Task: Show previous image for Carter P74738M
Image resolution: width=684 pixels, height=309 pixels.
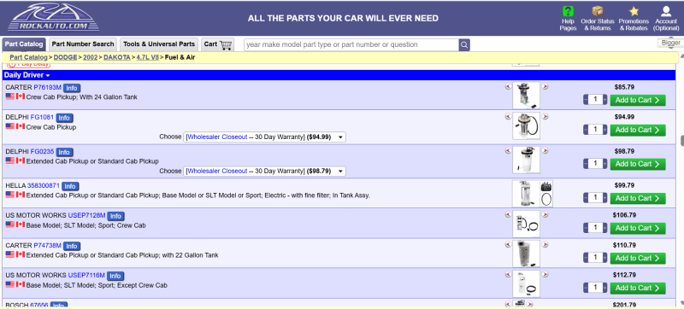Action: coord(508,245)
